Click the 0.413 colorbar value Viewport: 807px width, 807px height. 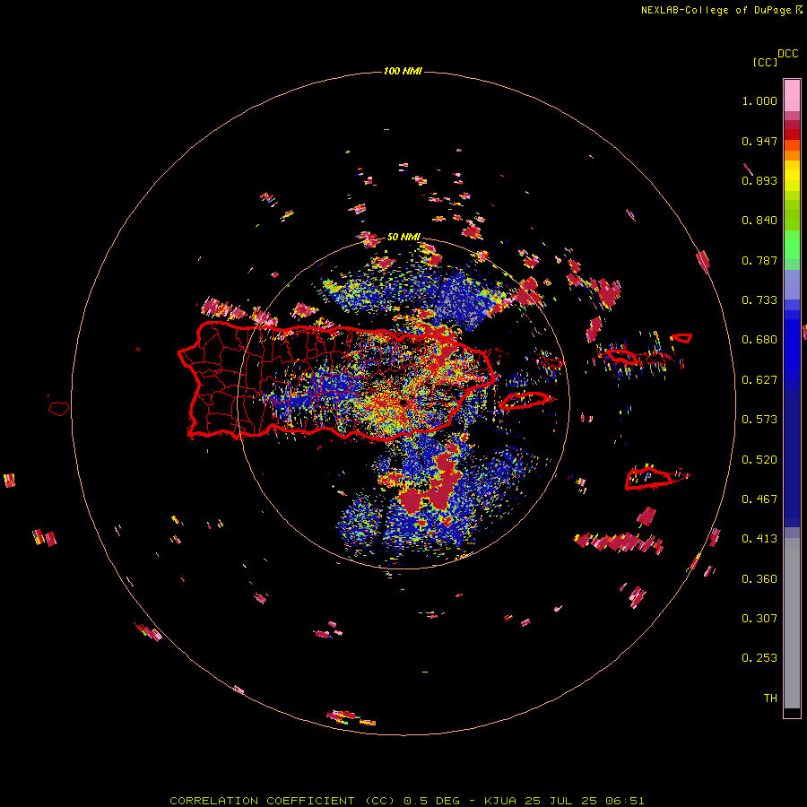759,539
